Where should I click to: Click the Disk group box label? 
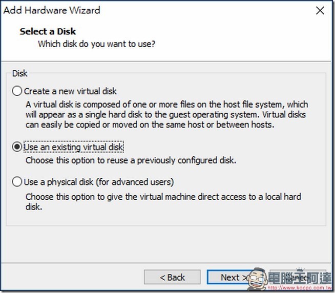click(x=19, y=73)
